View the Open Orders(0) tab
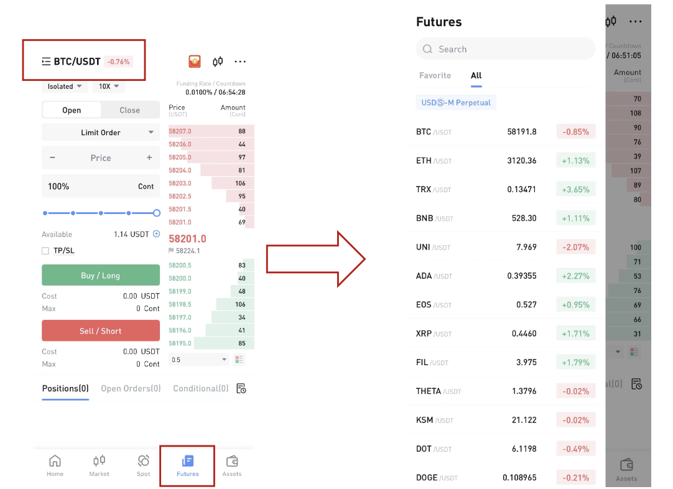673x489 pixels. tap(131, 389)
